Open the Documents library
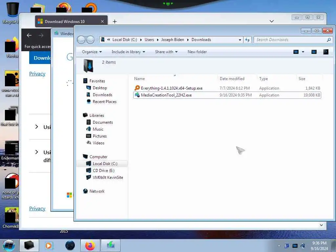This screenshot has height=252, width=336. 103,122
